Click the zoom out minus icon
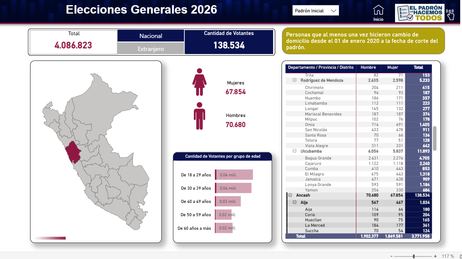The image size is (462, 259). coord(391,256)
